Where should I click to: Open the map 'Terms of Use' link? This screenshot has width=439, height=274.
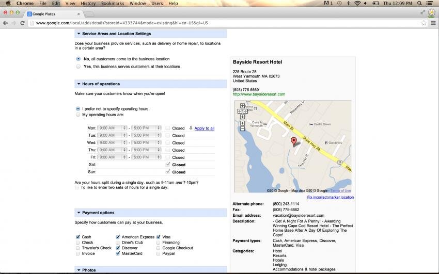[340, 191]
